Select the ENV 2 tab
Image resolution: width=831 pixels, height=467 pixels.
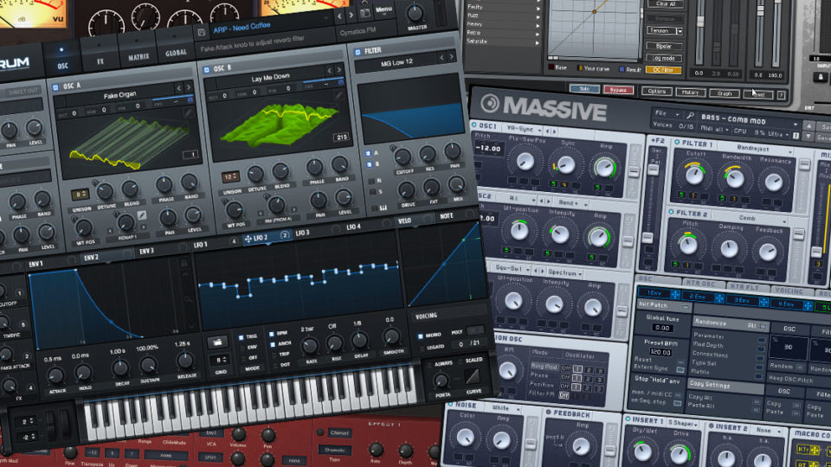(x=91, y=258)
